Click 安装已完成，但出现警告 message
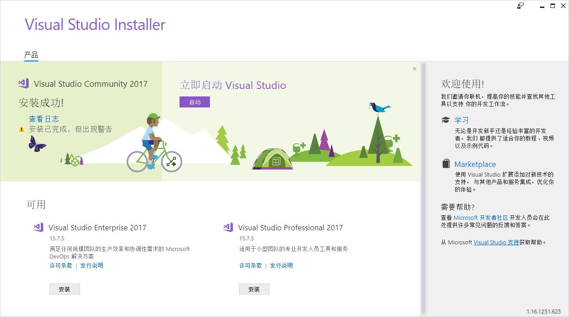 (71, 129)
